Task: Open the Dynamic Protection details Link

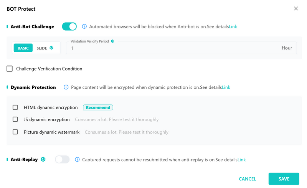Action: click(x=226, y=87)
